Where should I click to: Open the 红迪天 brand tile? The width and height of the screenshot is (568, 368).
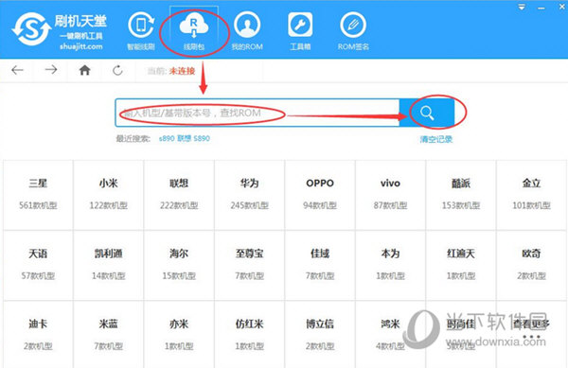[x=461, y=265]
